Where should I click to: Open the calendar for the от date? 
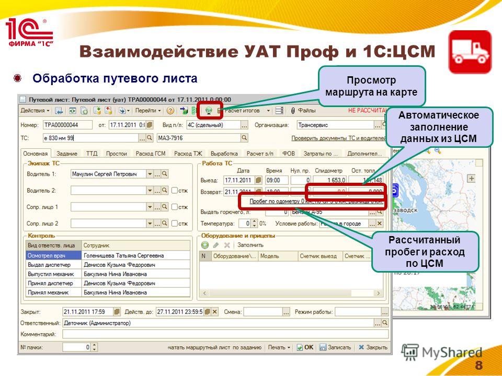150,125
